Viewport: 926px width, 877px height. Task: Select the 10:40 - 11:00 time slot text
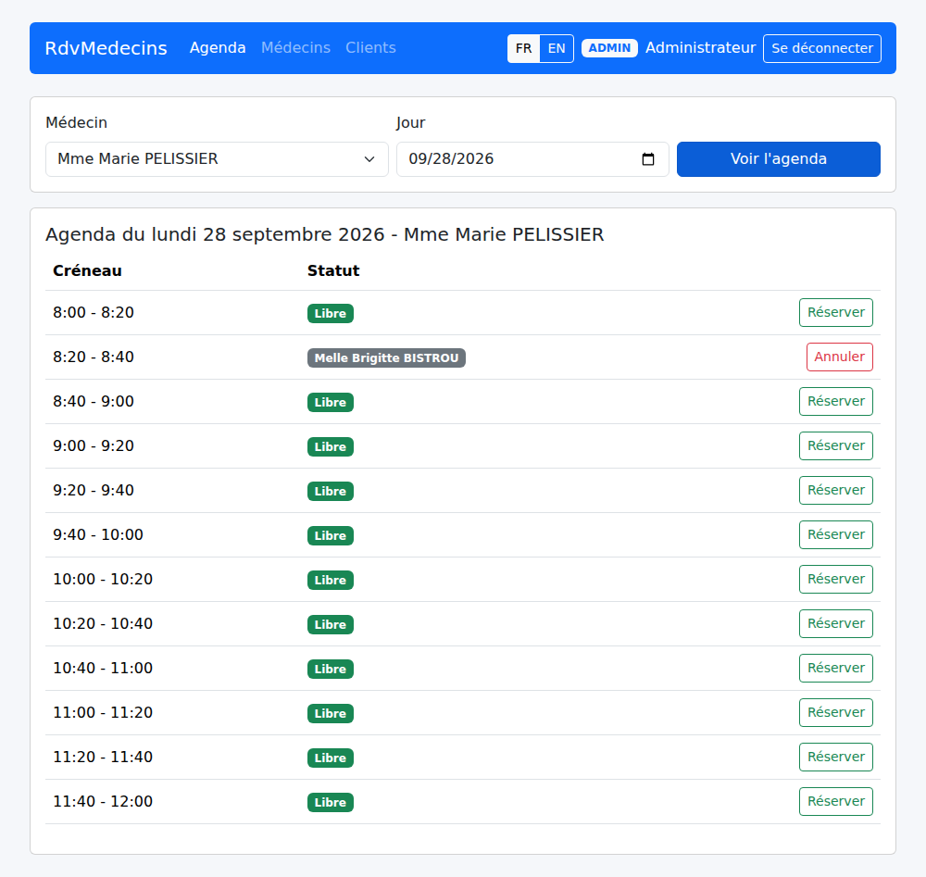coord(103,668)
